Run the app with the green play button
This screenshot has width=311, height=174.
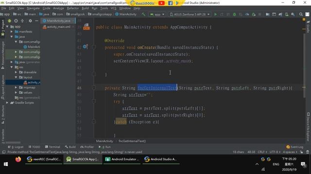pos(216,14)
